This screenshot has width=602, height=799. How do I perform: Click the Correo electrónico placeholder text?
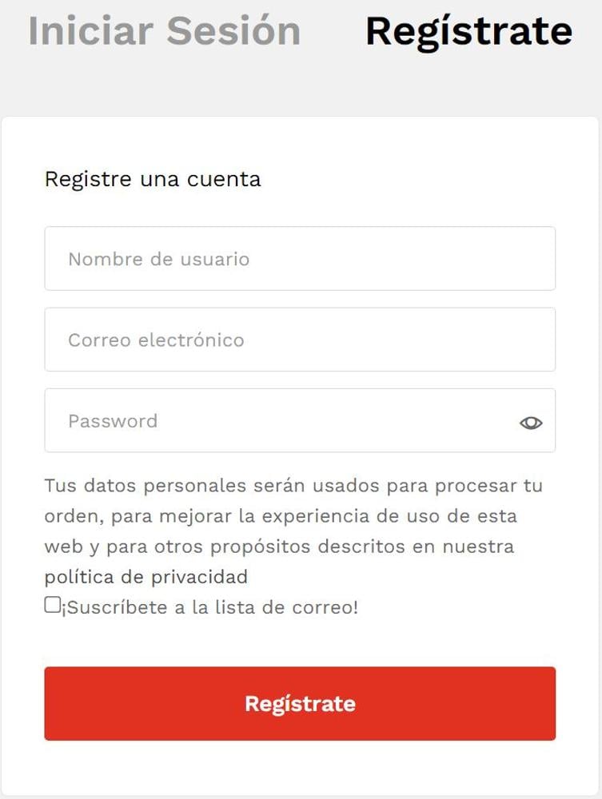(156, 340)
